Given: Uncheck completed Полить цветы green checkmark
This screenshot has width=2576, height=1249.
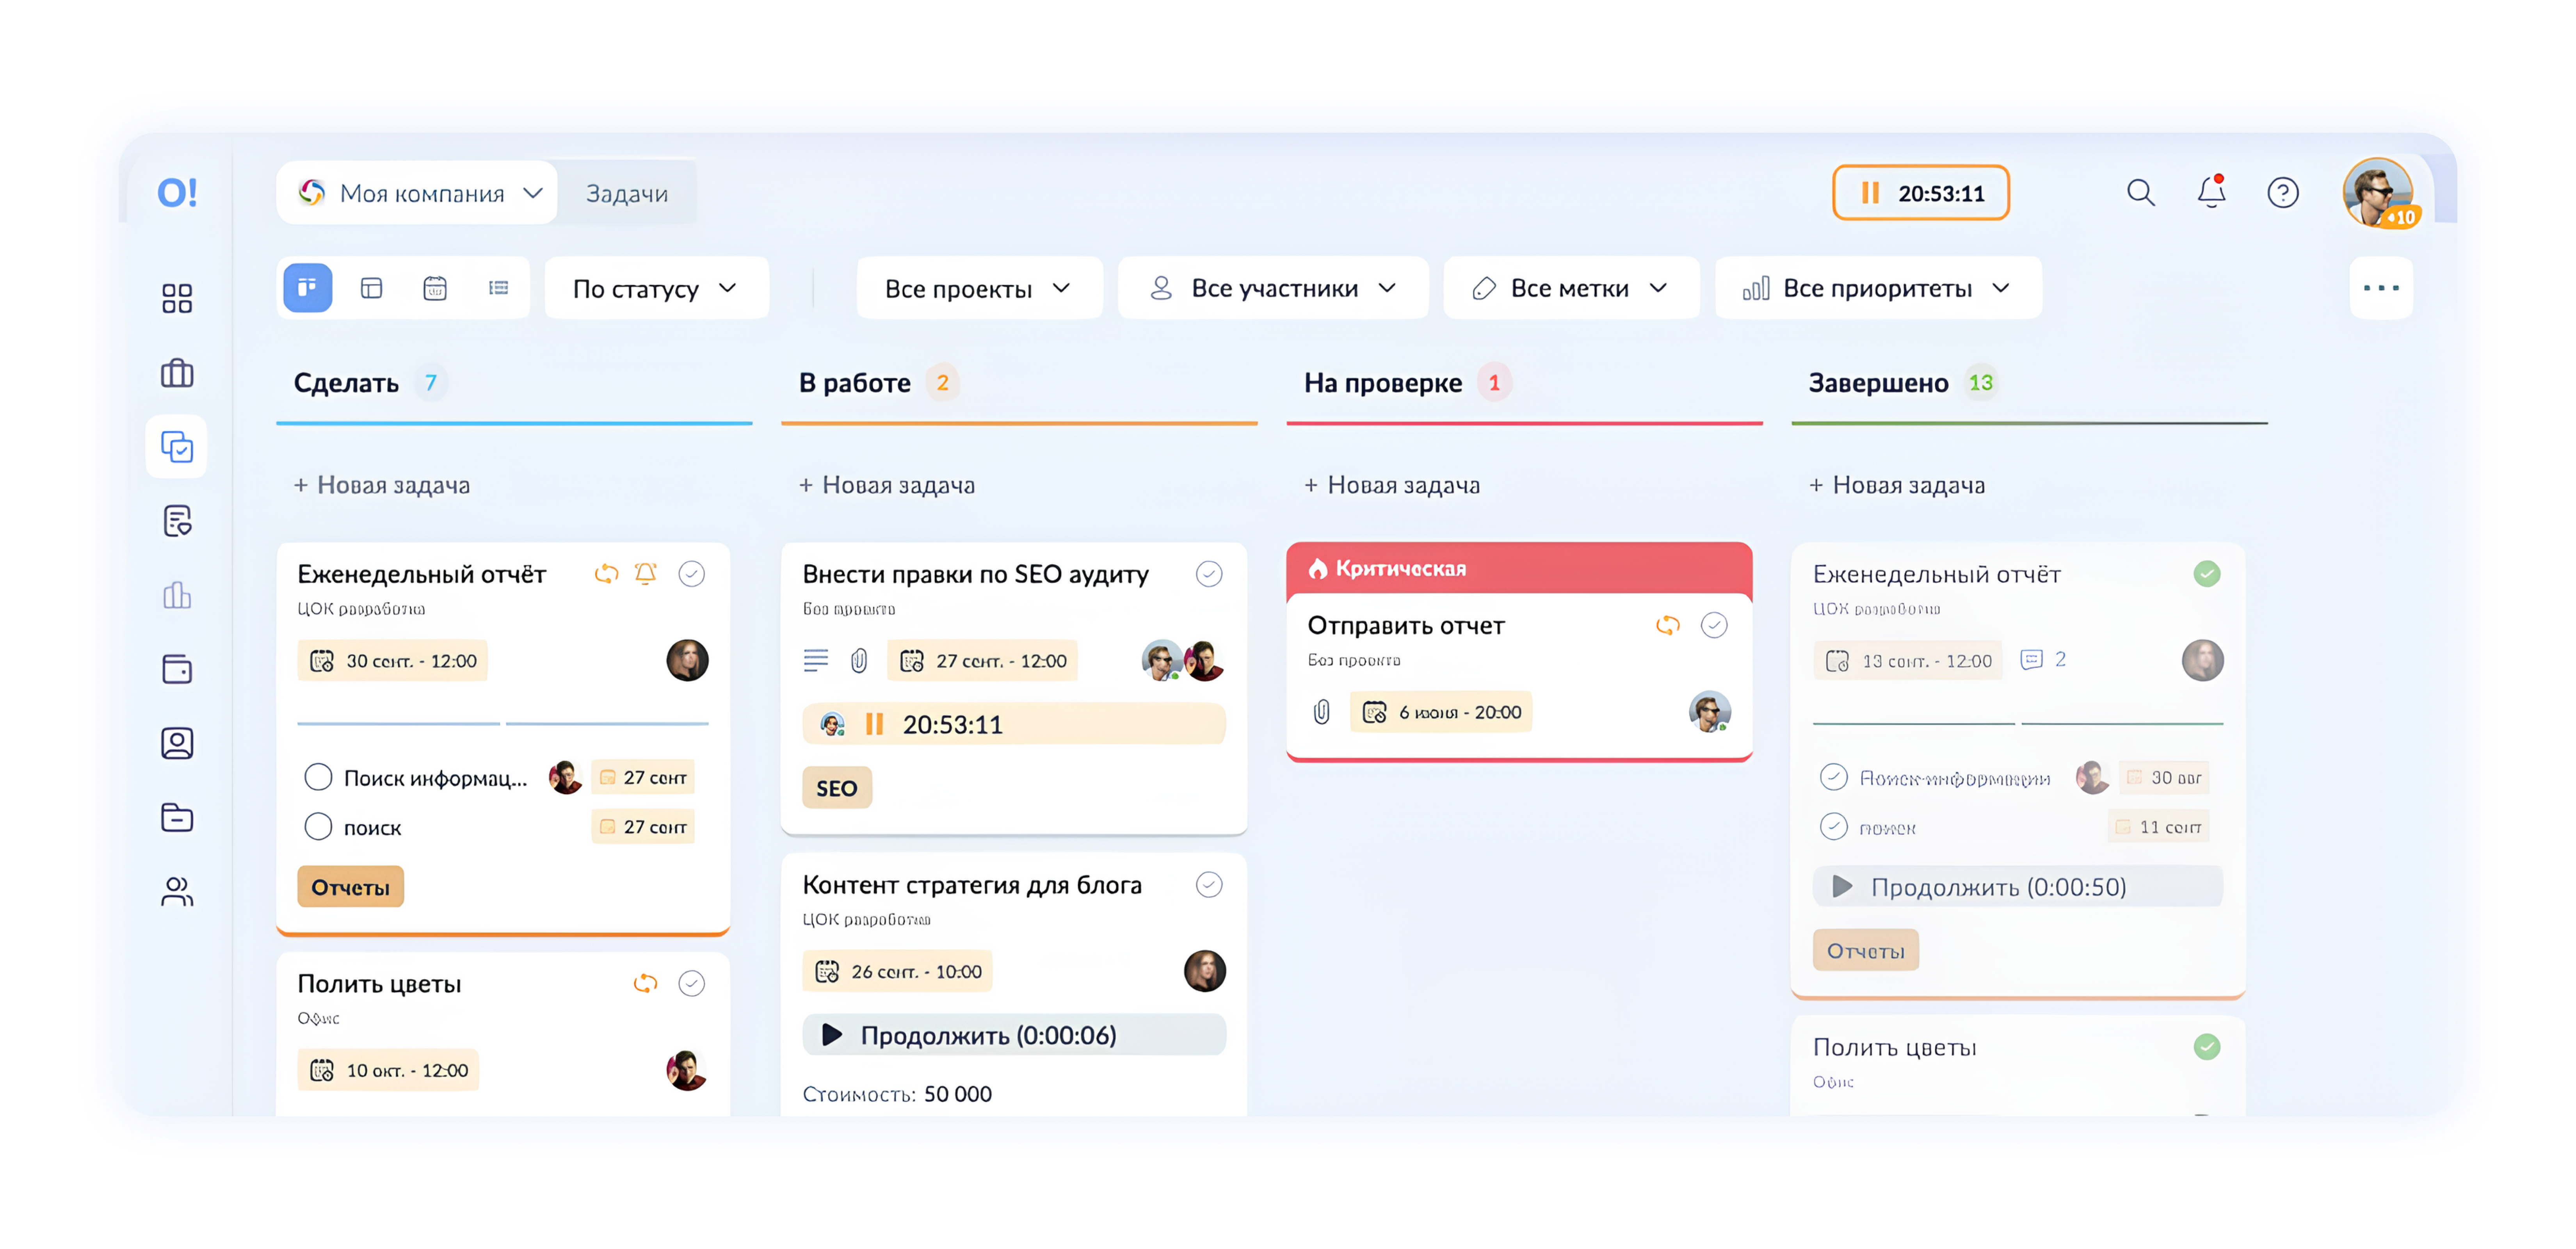Looking at the screenshot, I should tap(2207, 1047).
